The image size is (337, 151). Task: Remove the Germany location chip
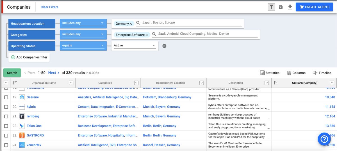point(131,24)
